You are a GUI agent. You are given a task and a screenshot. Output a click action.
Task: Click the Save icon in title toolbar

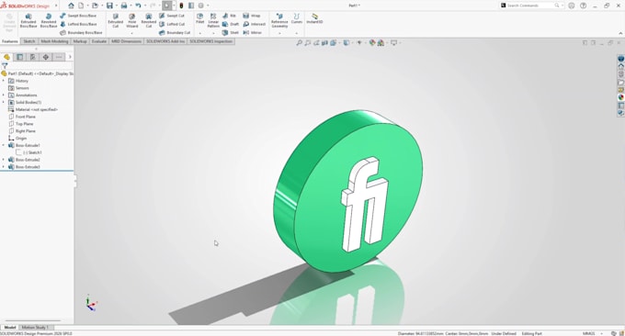109,6
